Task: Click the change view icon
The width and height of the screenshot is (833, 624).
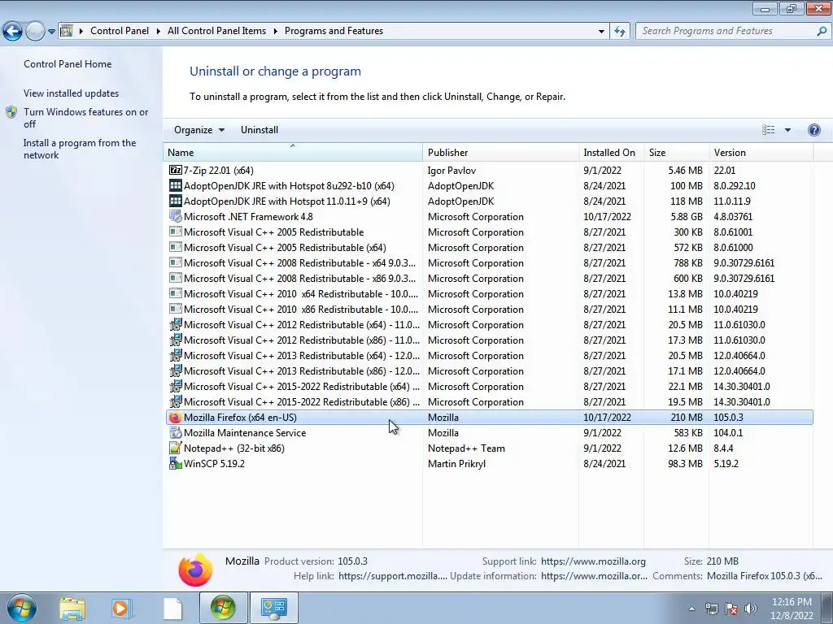Action: (x=768, y=130)
